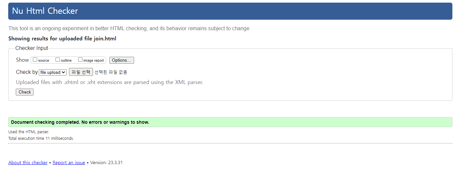Click the 'Showing results for uploaded file join.html' heading
456x171 pixels.
pyautogui.click(x=62, y=39)
